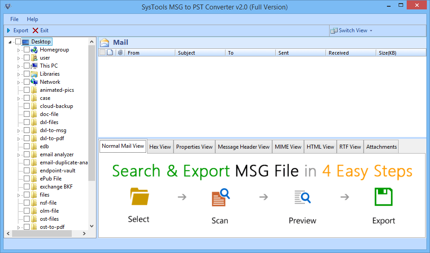Click the nsf-file folder icon
This screenshot has height=253, width=430.
[34, 203]
